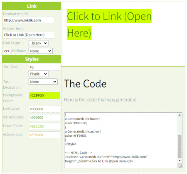Screen dimensions: 187x174
Task: Click the 'Background Color:' label
Action: tap(13, 98)
